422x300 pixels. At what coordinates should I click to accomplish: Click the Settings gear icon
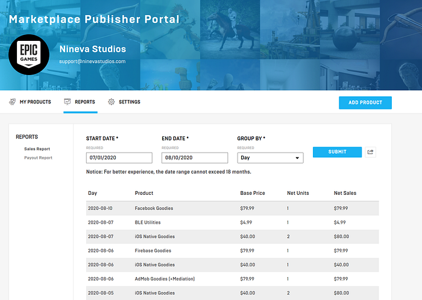[112, 102]
